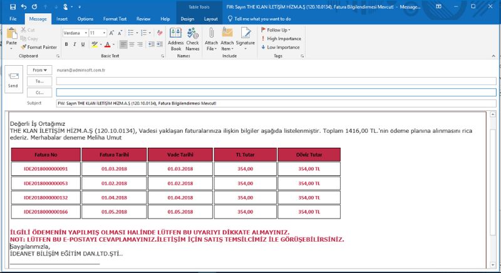Switch to the Insert tab
Viewport: 501px width, 273px height.
(x=62, y=19)
